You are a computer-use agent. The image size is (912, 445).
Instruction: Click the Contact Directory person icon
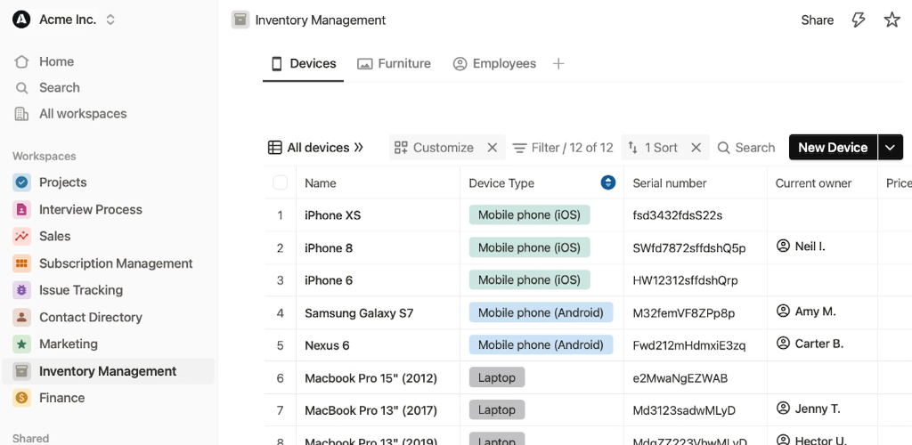click(21, 317)
